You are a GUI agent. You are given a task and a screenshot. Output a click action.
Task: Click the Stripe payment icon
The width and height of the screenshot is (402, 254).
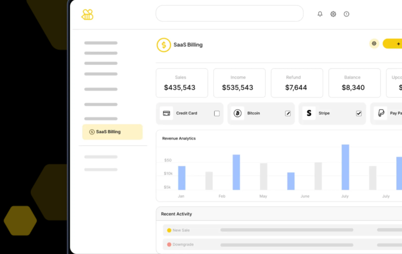tap(309, 113)
